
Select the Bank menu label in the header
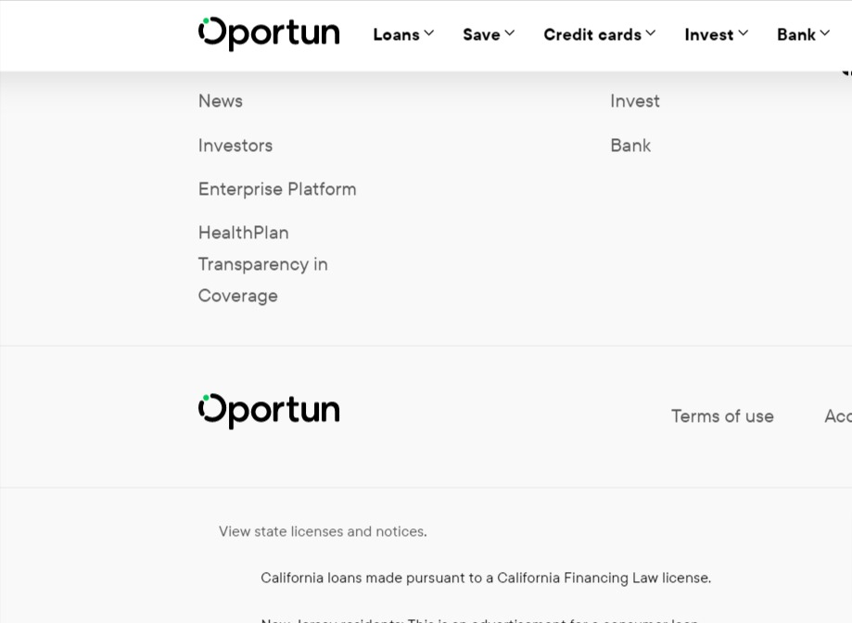pos(795,34)
